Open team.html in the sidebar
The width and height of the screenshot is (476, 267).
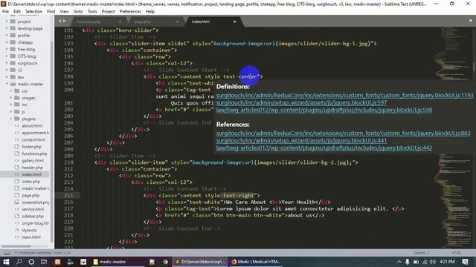(31, 237)
